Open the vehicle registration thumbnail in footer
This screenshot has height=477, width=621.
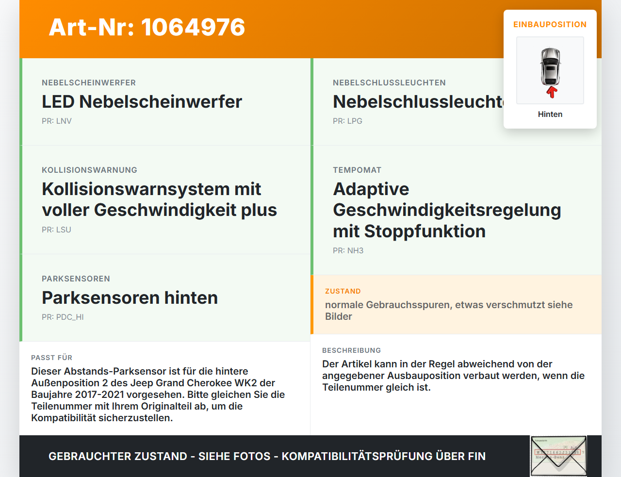coord(558,456)
